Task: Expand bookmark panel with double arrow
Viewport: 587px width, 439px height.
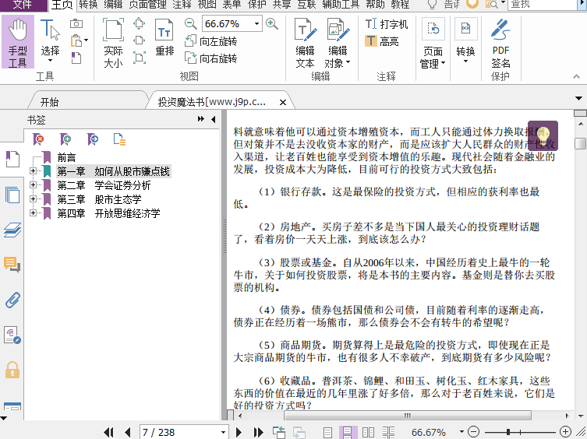Action: point(201,119)
